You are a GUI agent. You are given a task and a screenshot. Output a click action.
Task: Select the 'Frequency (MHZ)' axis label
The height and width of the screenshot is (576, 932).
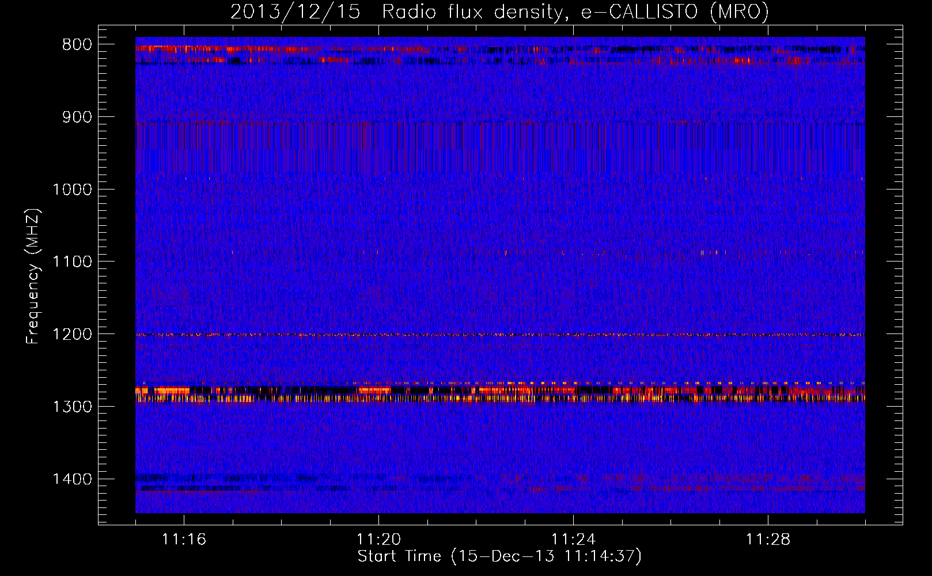click(x=33, y=276)
